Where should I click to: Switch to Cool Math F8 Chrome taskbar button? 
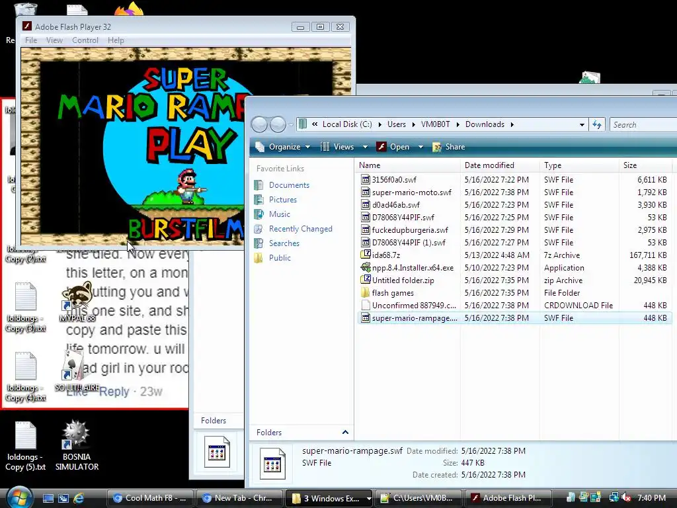(150, 498)
